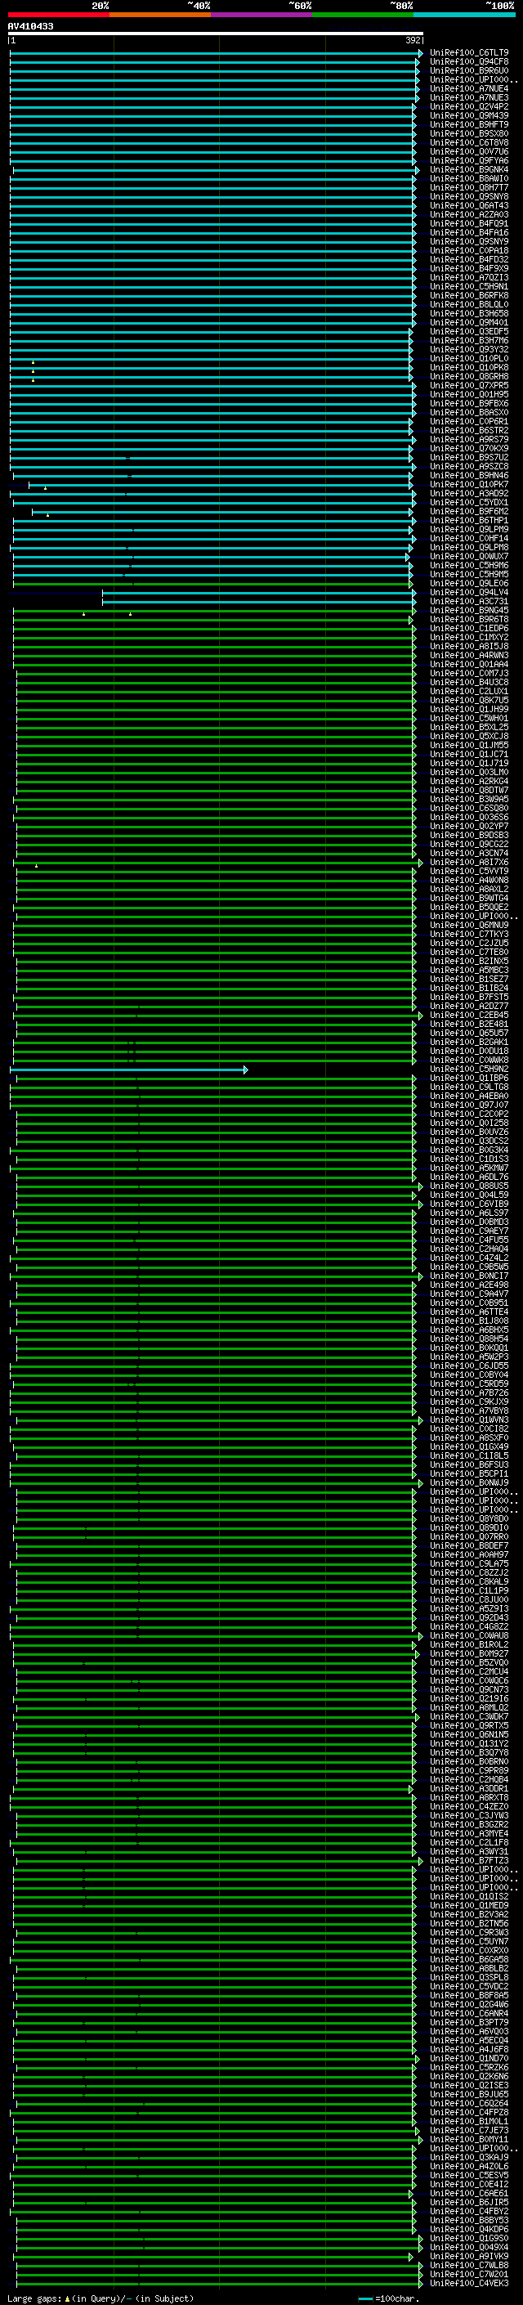Screen dimensions: 523x2305
Task: Click label UniRef100_B9SX80
Action: pyautogui.click(x=469, y=133)
